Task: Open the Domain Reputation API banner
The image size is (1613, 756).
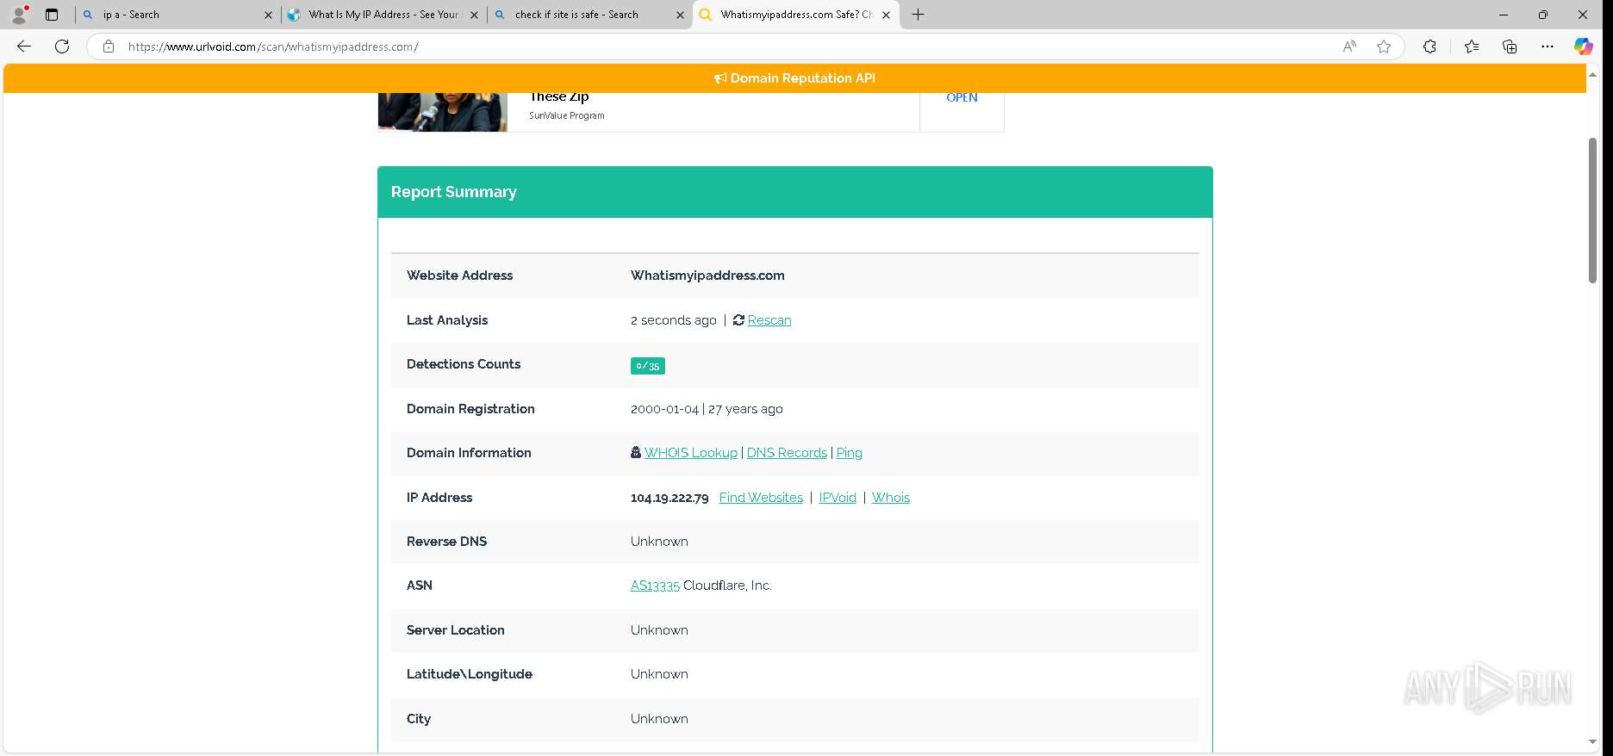Action: tap(794, 78)
